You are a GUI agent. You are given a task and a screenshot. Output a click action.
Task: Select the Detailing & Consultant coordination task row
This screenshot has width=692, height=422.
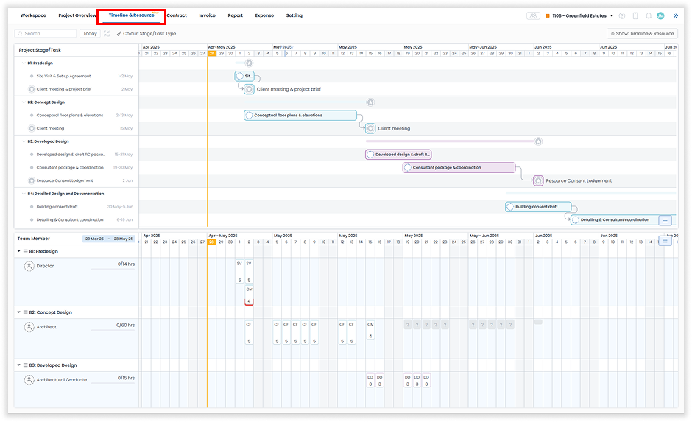click(x=77, y=219)
